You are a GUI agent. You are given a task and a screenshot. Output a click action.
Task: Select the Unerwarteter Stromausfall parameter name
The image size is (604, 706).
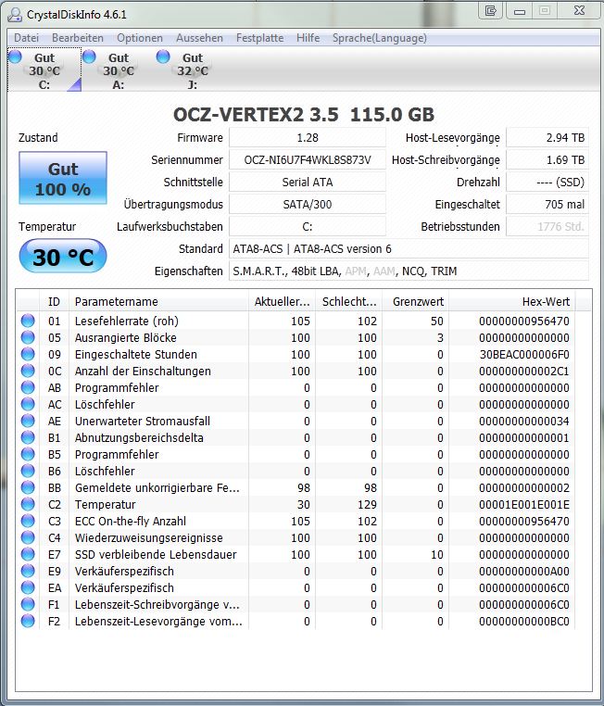click(x=143, y=421)
